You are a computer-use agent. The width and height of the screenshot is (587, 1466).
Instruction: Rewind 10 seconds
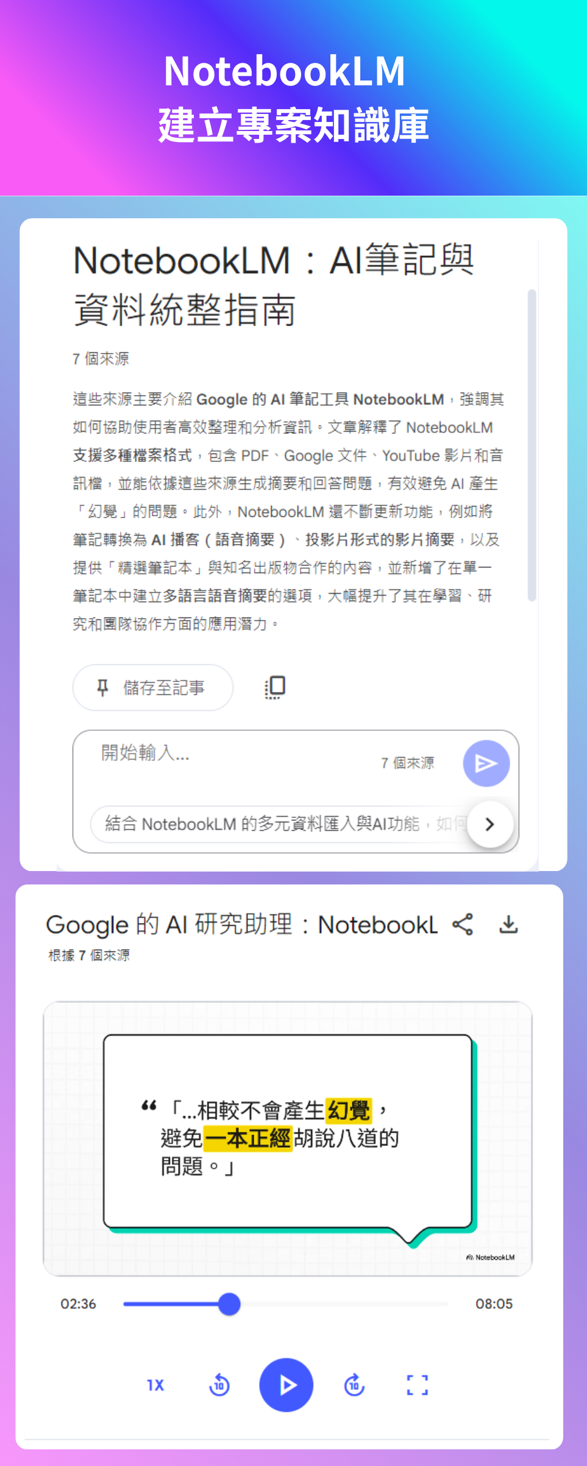(x=219, y=1385)
